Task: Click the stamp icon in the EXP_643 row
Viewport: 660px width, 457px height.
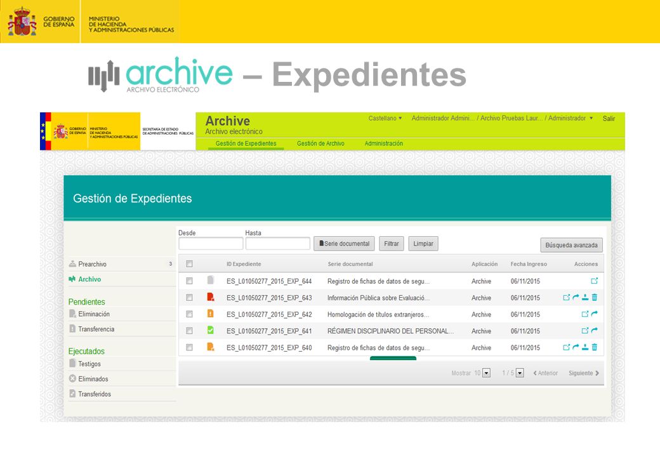Action: pyautogui.click(x=585, y=298)
